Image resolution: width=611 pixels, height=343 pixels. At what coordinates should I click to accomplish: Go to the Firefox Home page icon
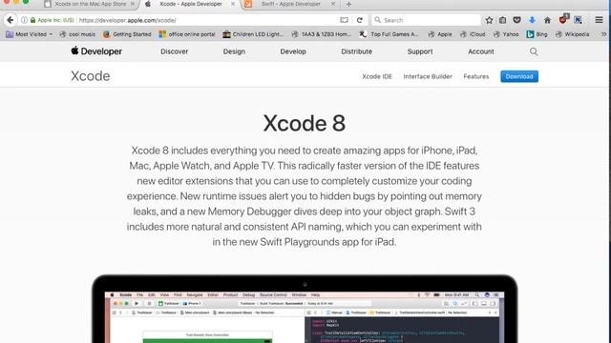coord(547,20)
